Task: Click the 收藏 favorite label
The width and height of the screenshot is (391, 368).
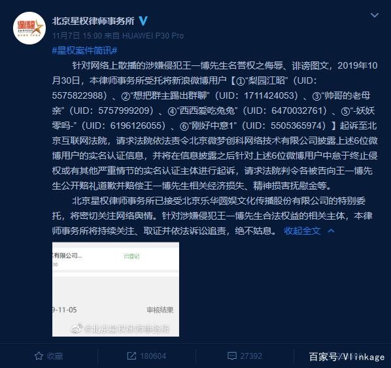Action: click(x=55, y=356)
